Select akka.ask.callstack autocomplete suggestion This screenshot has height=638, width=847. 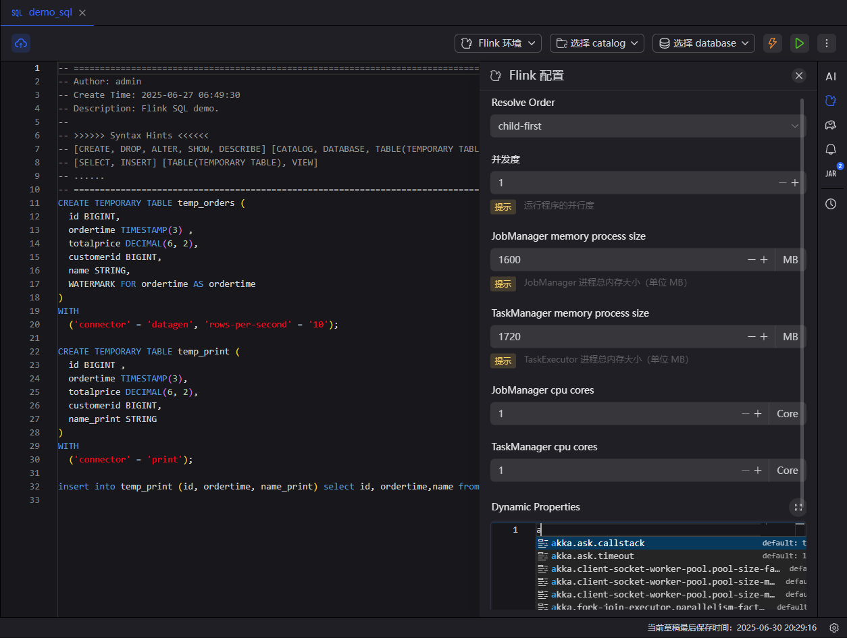pyautogui.click(x=671, y=543)
